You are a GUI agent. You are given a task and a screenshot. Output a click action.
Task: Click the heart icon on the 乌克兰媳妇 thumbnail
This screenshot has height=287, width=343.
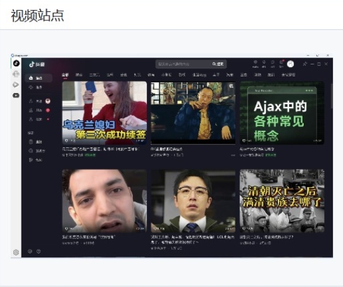(x=66, y=140)
